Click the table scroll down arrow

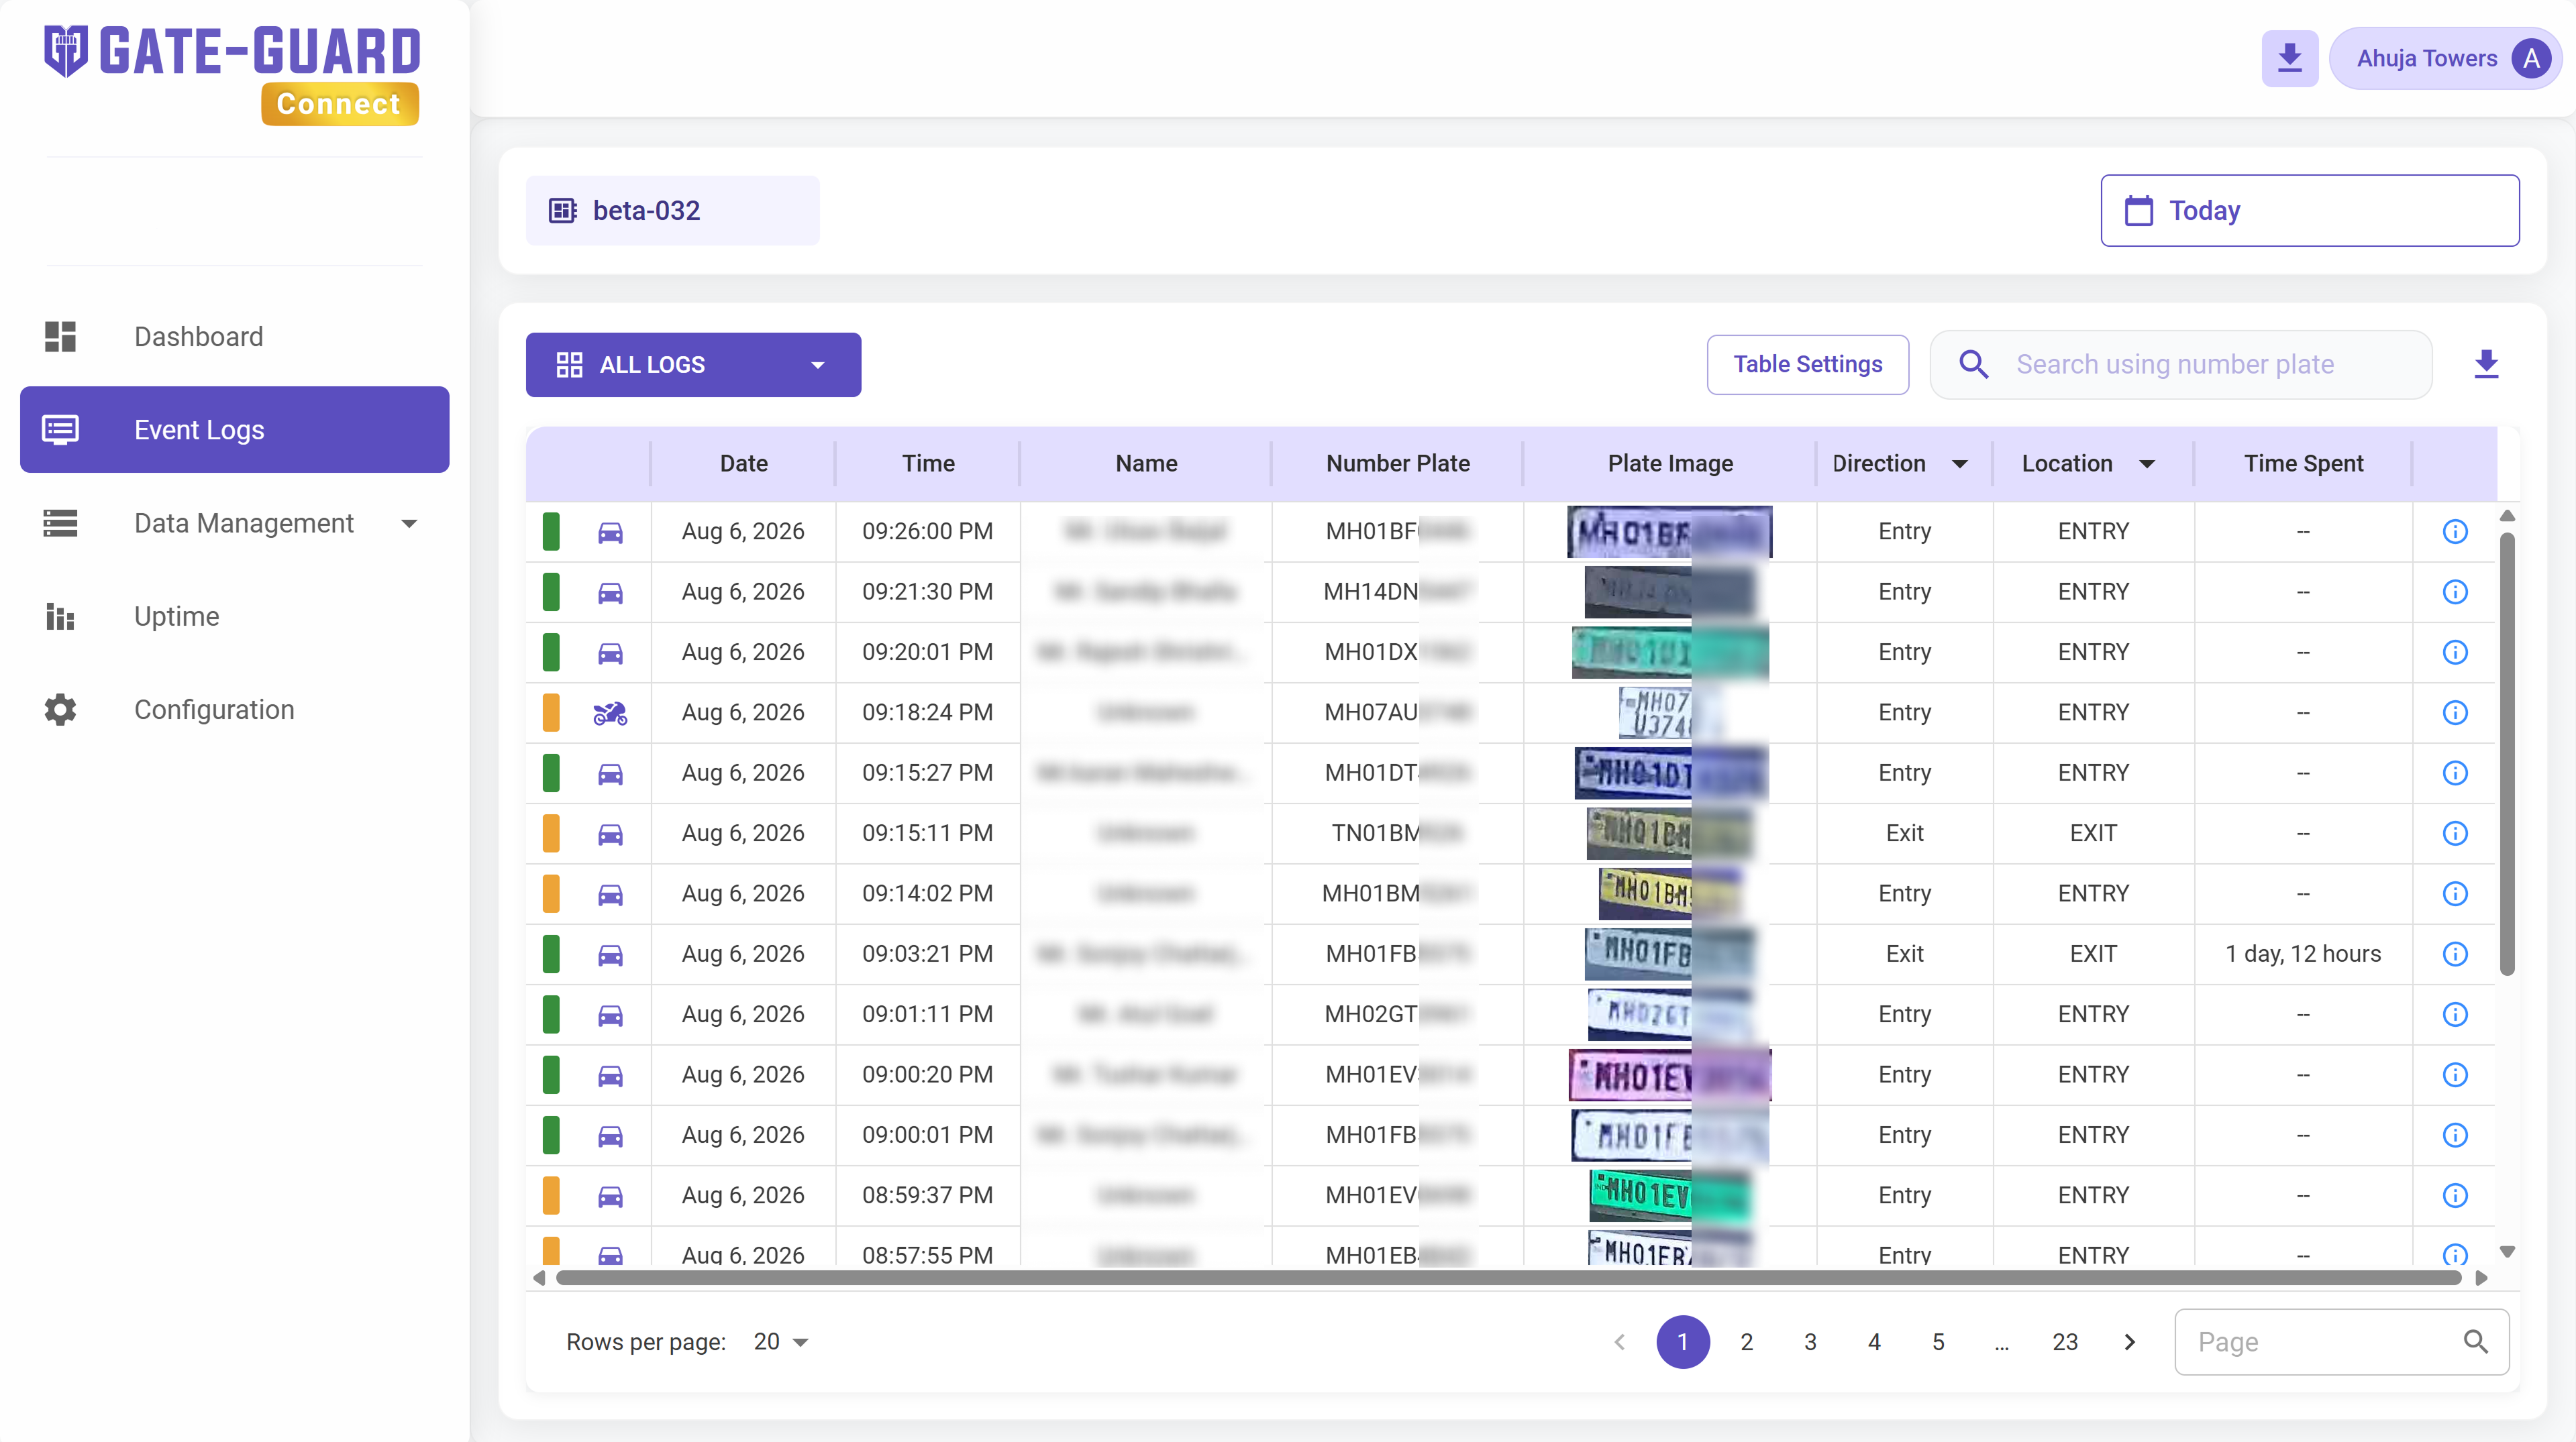tap(2506, 1251)
